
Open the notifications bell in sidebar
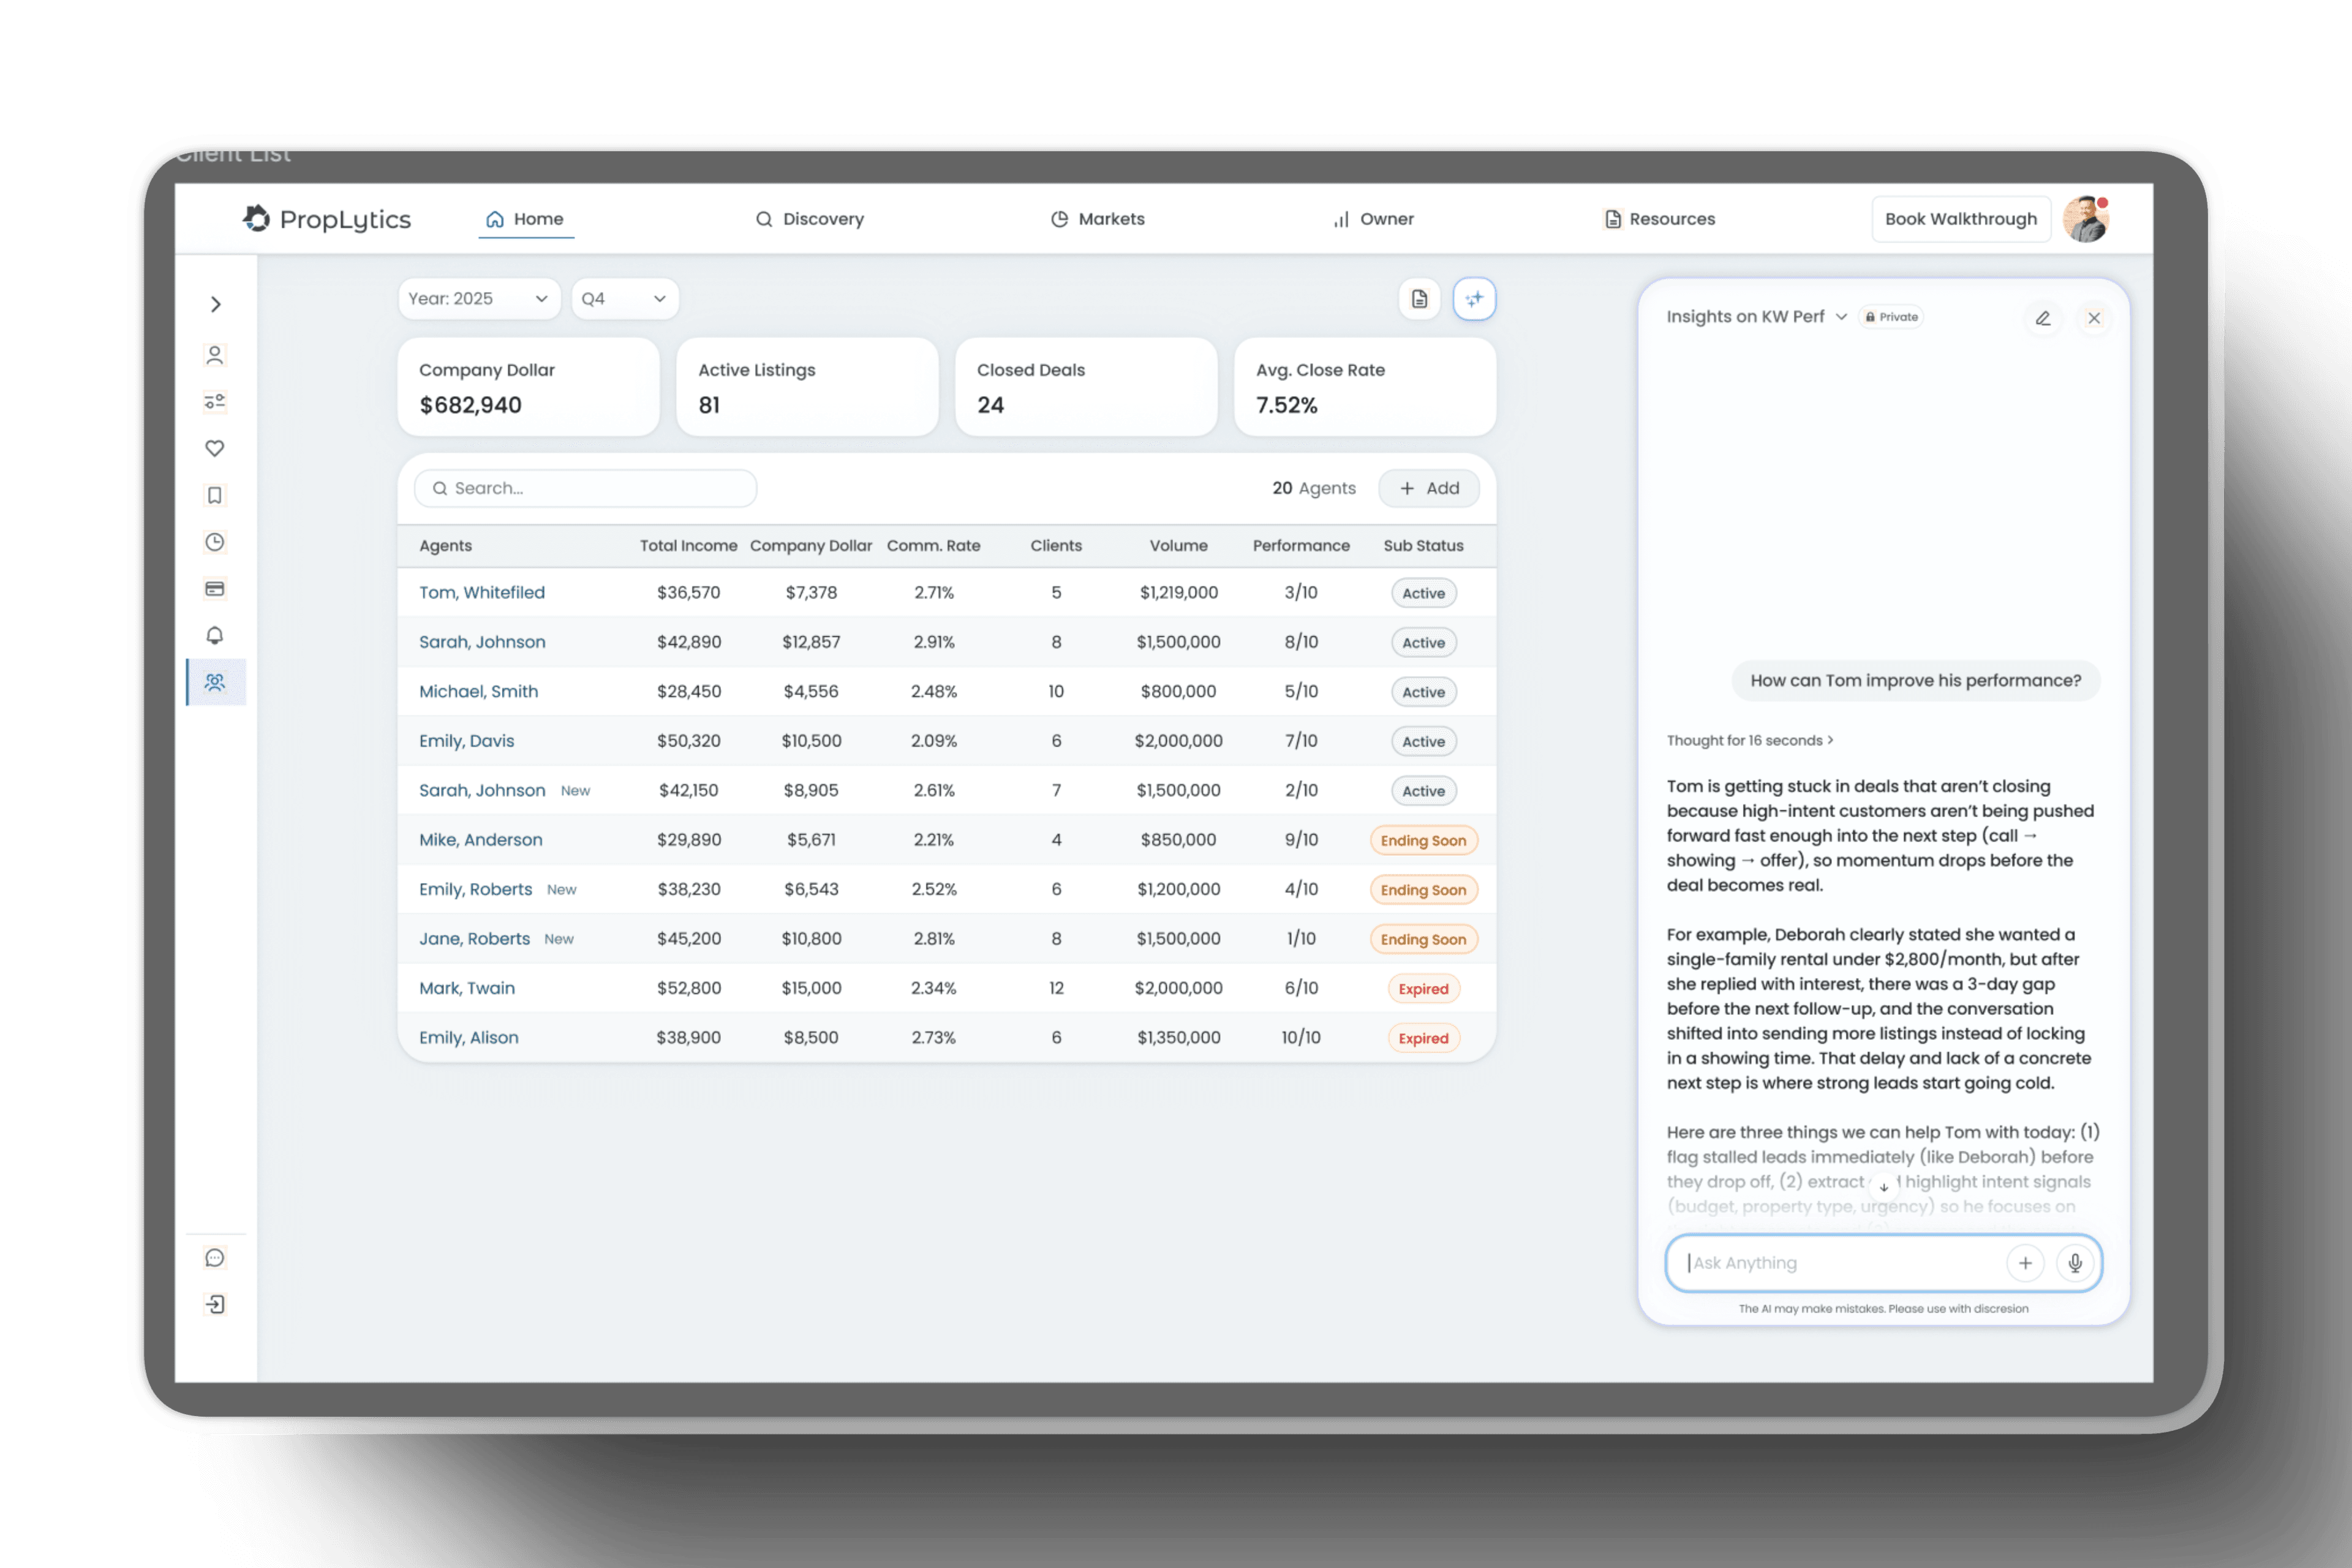point(215,635)
